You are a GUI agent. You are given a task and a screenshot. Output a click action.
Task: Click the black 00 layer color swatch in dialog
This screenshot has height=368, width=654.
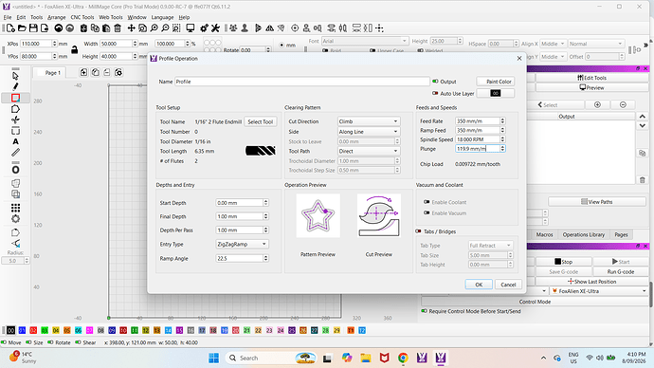point(496,94)
